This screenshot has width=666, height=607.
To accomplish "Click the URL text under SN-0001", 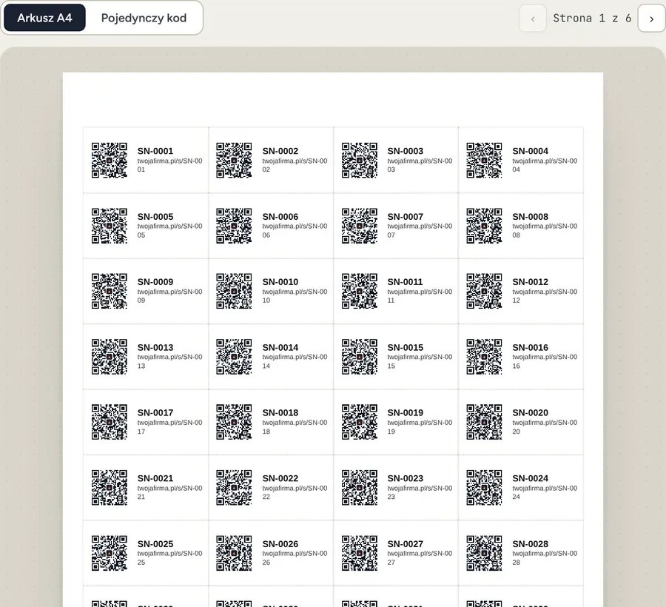I will click(x=170, y=165).
